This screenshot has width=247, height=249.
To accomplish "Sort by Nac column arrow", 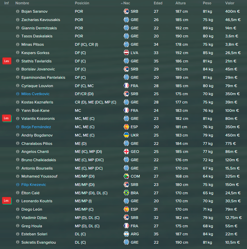I will pos(122,3).
